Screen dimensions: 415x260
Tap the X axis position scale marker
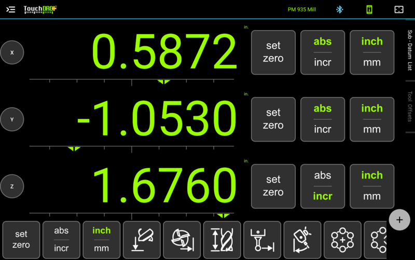tap(164, 82)
